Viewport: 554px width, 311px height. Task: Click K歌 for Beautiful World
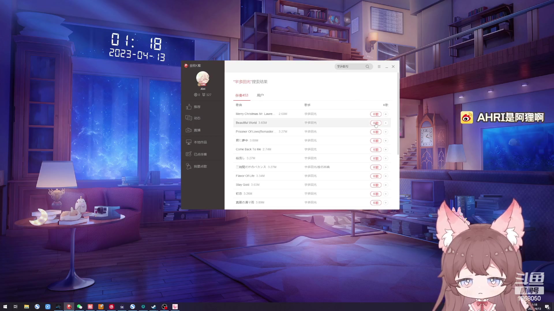coord(376,123)
